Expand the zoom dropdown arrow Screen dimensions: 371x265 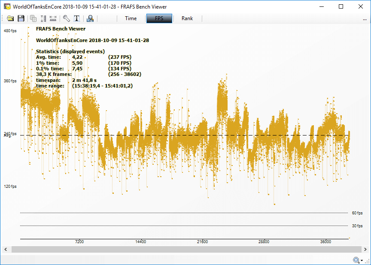[362, 260]
